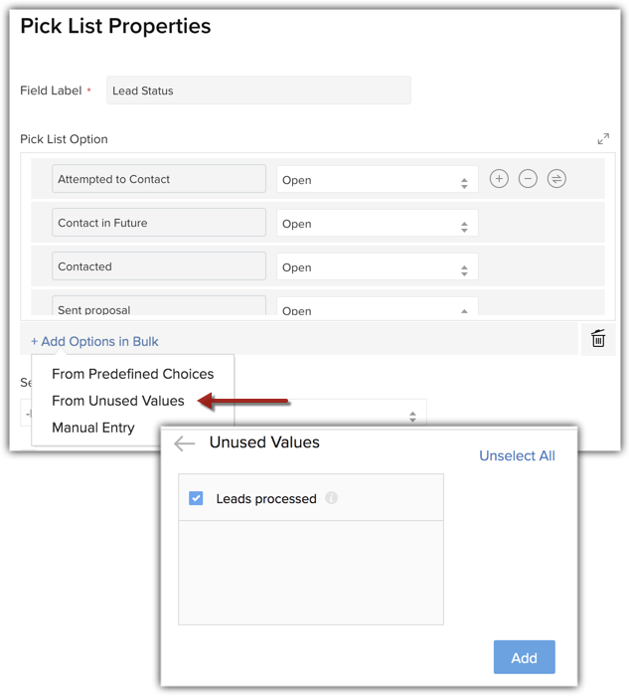This screenshot has height=696, width=629.
Task: Open status dropdown for Sent proposal
Action: click(x=377, y=308)
